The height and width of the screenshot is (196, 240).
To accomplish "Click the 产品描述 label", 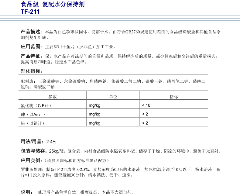I will tap(31, 32).
